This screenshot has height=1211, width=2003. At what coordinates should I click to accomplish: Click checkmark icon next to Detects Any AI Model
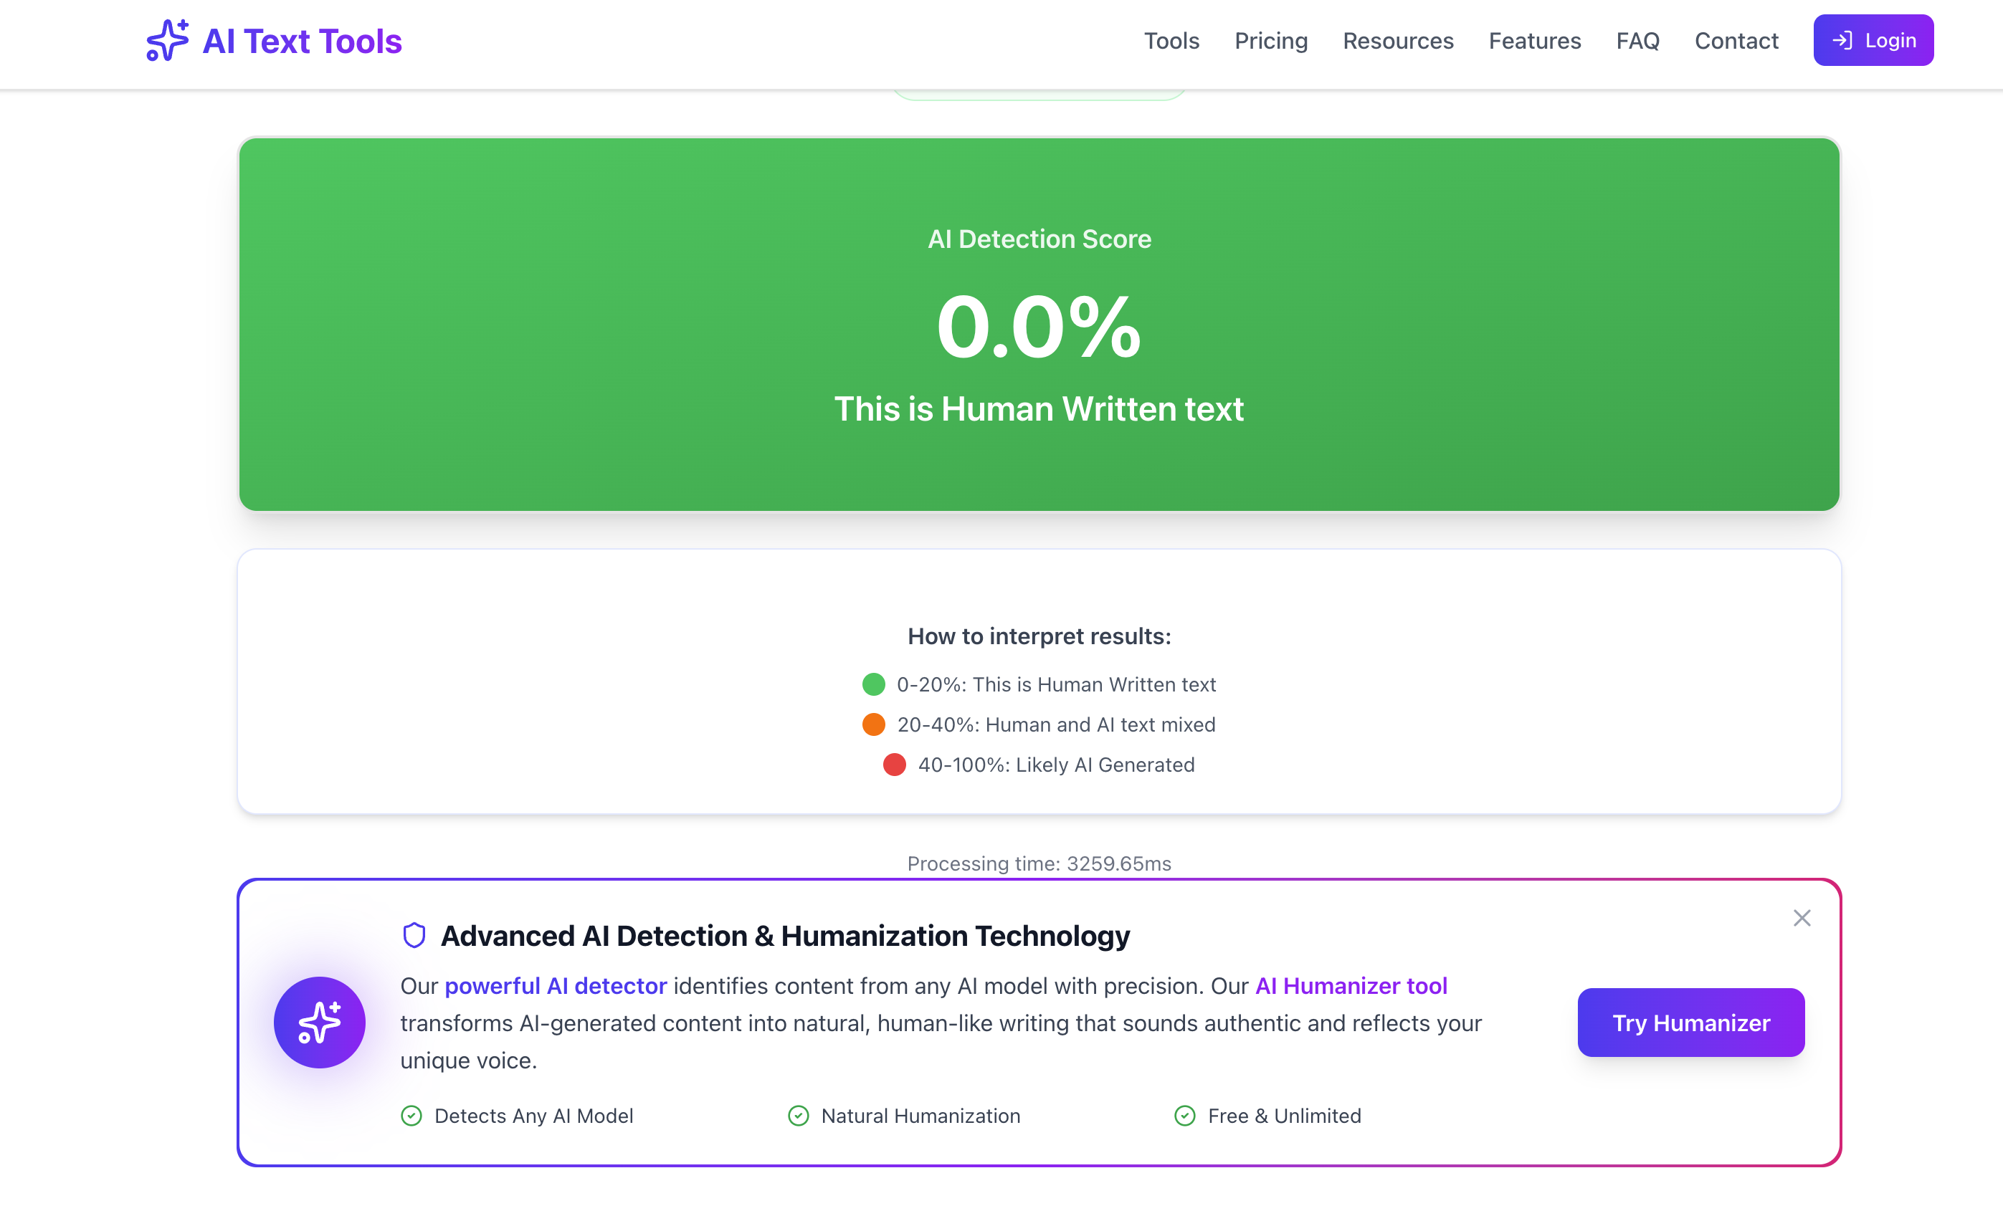click(411, 1115)
